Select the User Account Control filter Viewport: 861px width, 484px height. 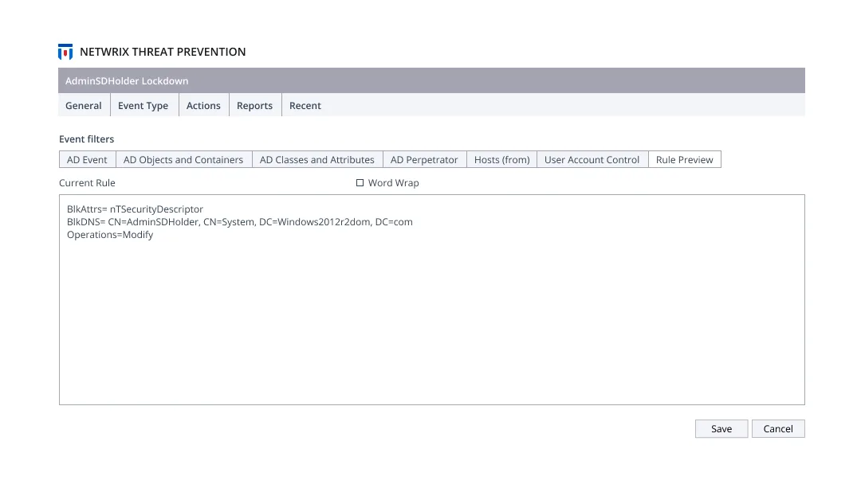592,159
